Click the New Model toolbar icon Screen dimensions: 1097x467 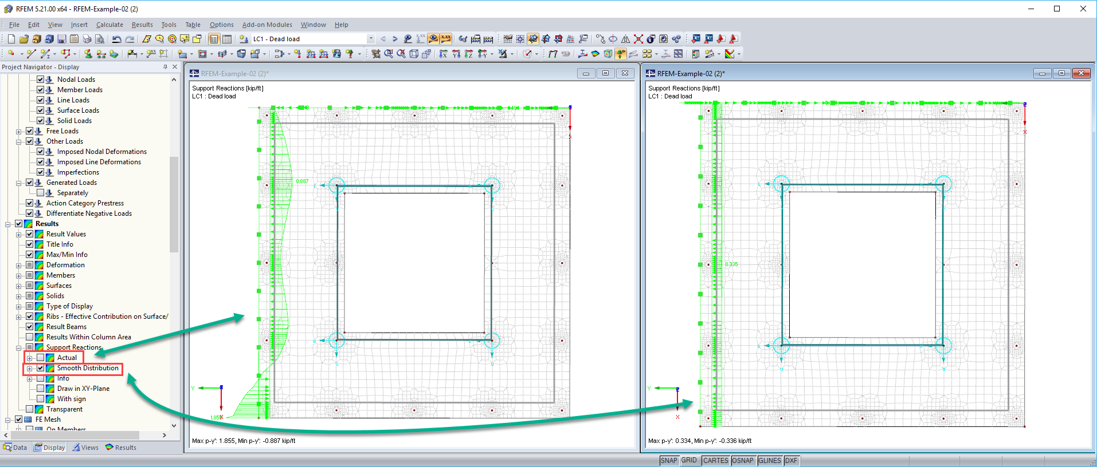coord(11,39)
